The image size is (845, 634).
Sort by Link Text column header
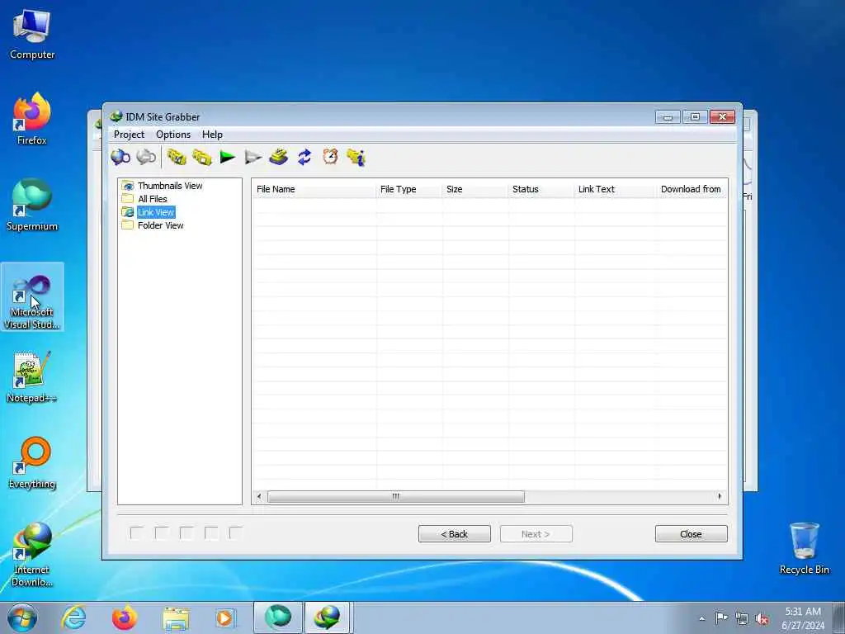(x=616, y=189)
